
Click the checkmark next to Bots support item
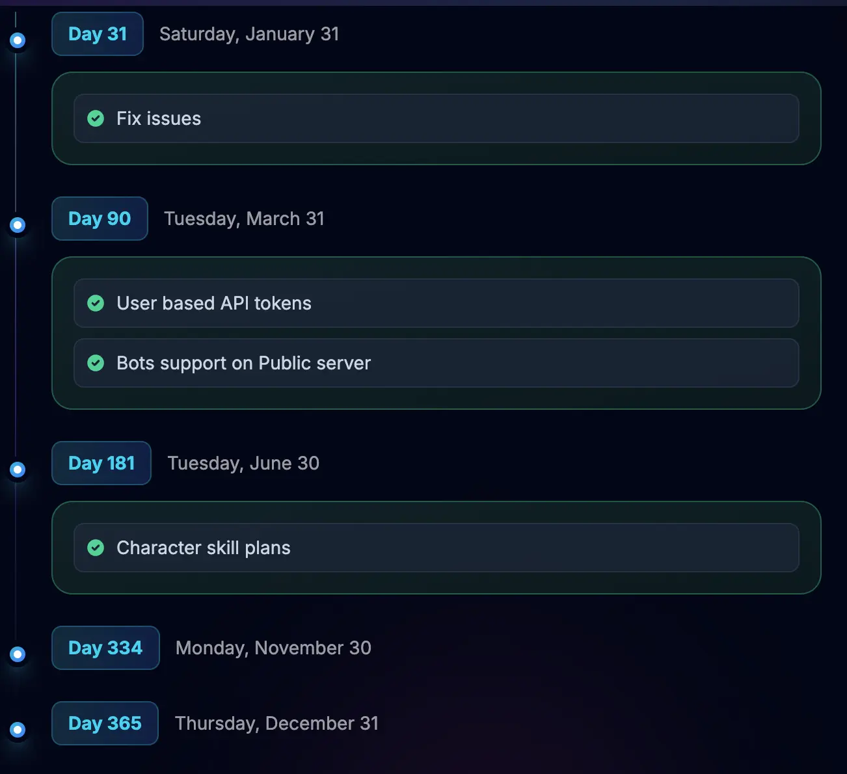coord(96,363)
